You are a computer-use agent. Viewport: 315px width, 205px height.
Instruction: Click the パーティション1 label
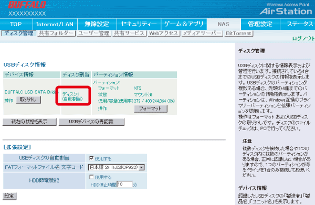tap(107, 82)
